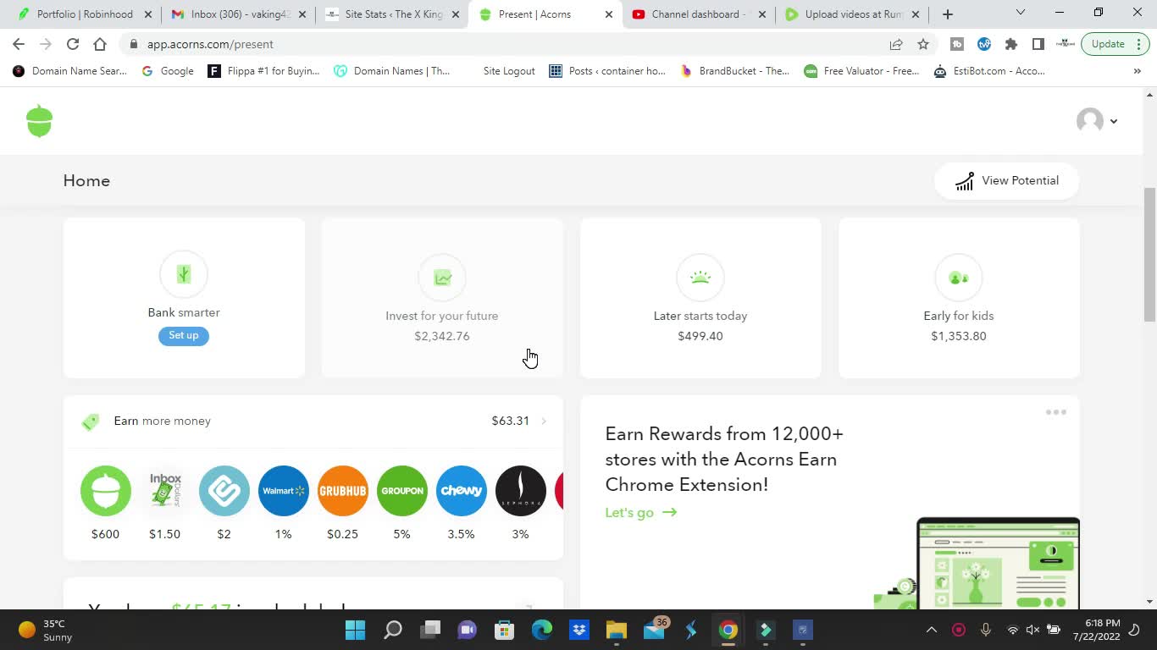Click the page vertical scrollbar

pyautogui.click(x=1149, y=254)
